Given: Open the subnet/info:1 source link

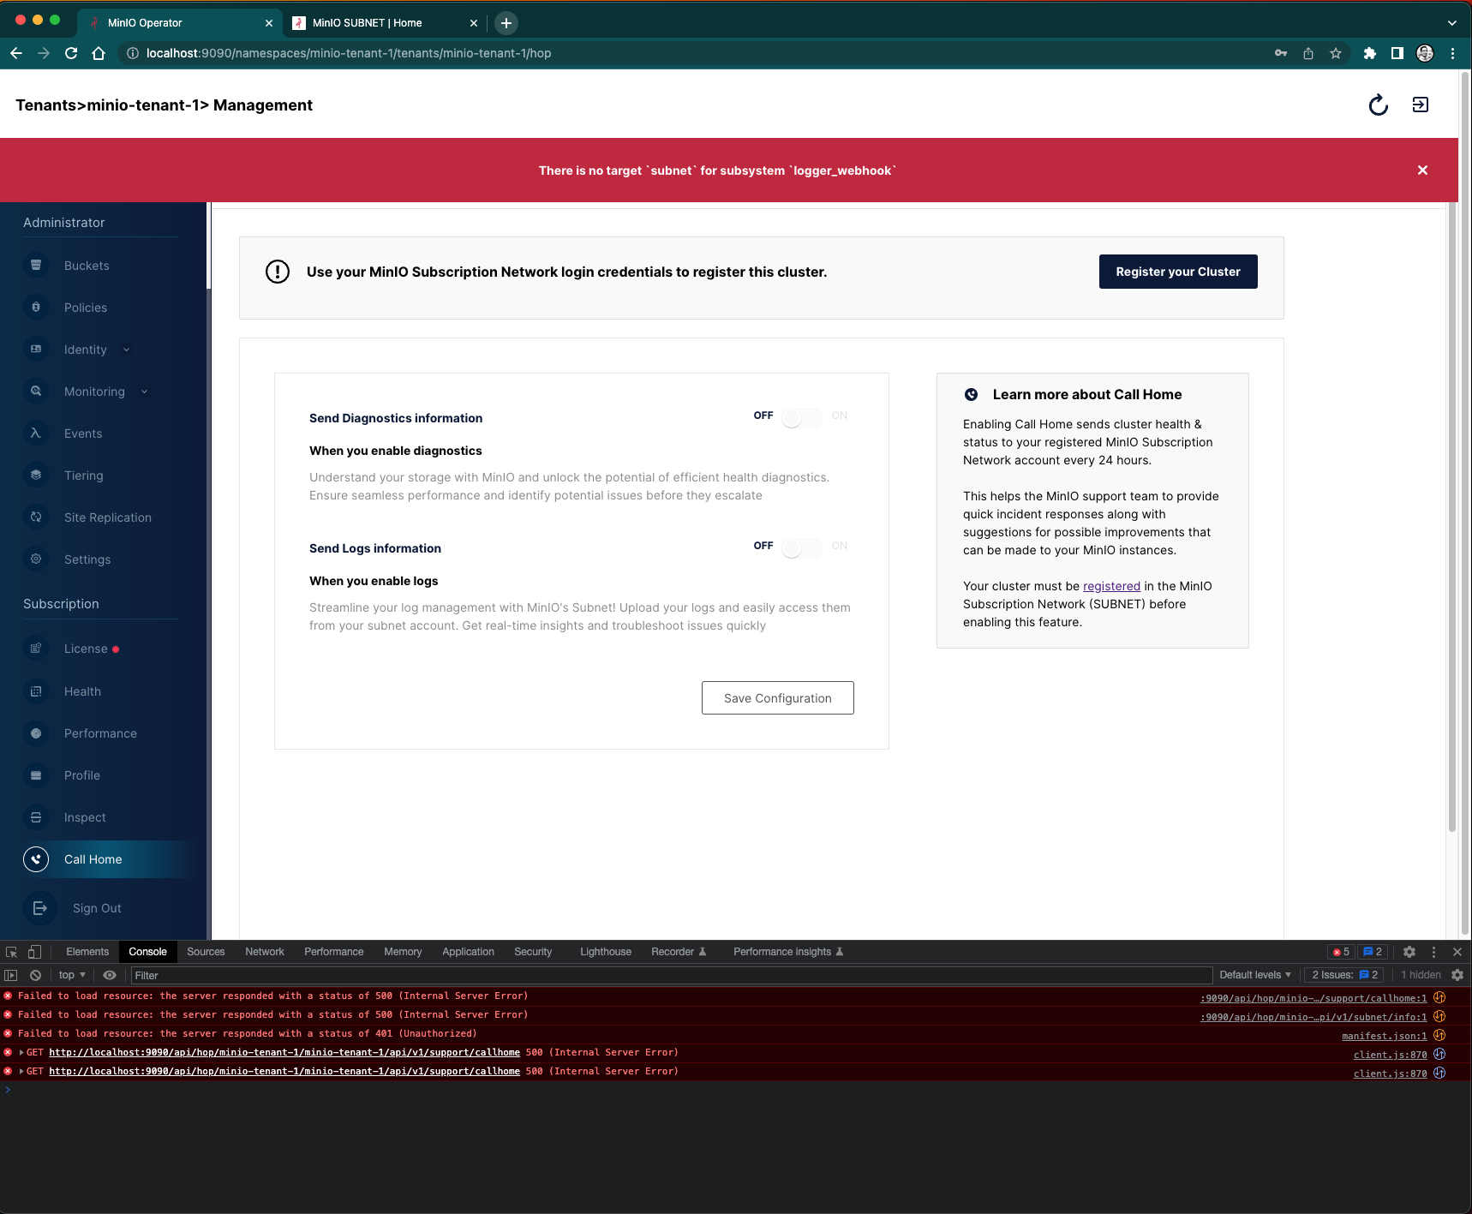Looking at the screenshot, I should 1314,1017.
